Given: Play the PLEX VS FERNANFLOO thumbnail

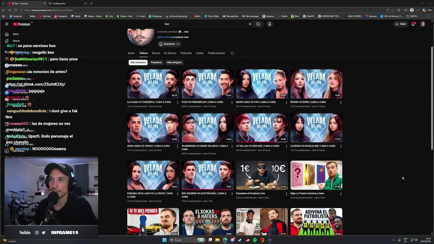Looking at the screenshot, I should [x=208, y=84].
